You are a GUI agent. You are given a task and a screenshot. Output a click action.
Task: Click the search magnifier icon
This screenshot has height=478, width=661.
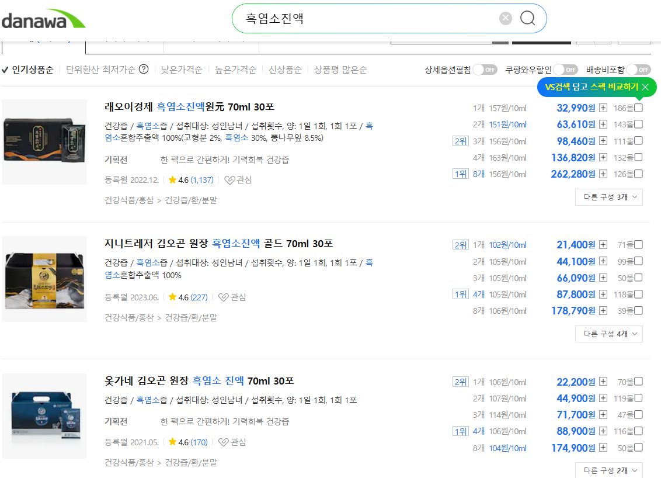(x=527, y=19)
